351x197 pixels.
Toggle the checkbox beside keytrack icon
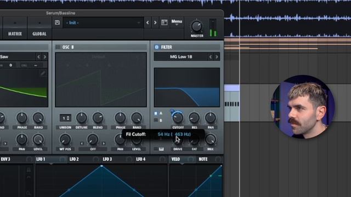pos(156,149)
